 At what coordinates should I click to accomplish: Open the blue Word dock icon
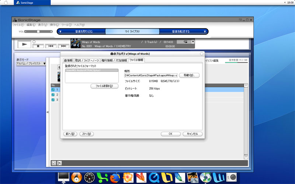pos(218,178)
